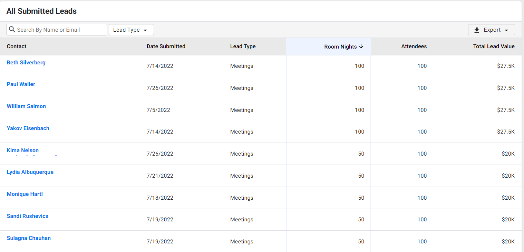Focus the Search By Name or Email field

(57, 30)
